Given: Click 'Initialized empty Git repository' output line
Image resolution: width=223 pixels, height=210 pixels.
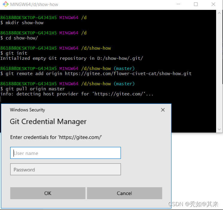Looking at the screenshot, I should (x=72, y=58).
